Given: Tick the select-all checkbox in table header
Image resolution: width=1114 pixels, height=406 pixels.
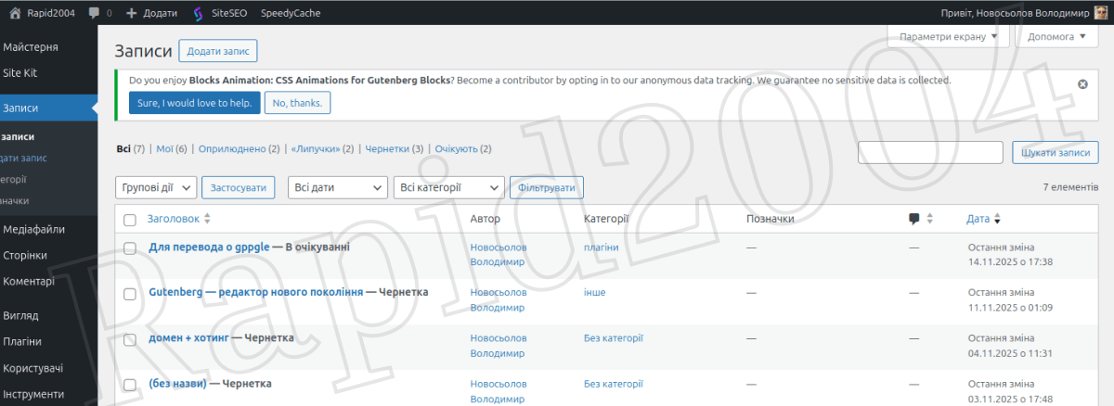Looking at the screenshot, I should click(130, 220).
